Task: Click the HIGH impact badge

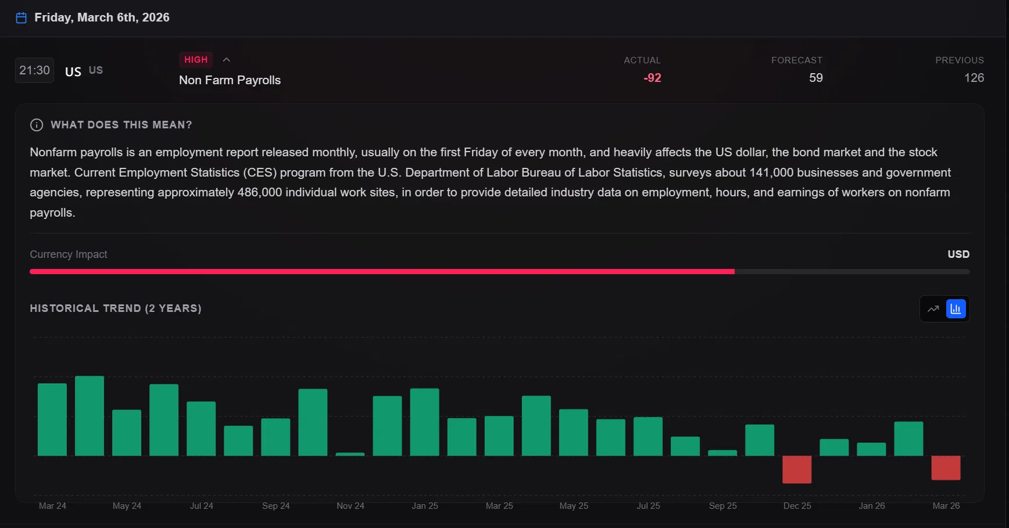Action: pyautogui.click(x=196, y=60)
